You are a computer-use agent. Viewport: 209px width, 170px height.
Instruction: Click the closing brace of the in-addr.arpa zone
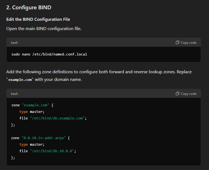pyautogui.click(x=13, y=158)
